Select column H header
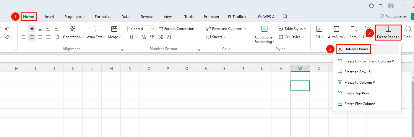This screenshot has height=137, width=414. pos(17,68)
